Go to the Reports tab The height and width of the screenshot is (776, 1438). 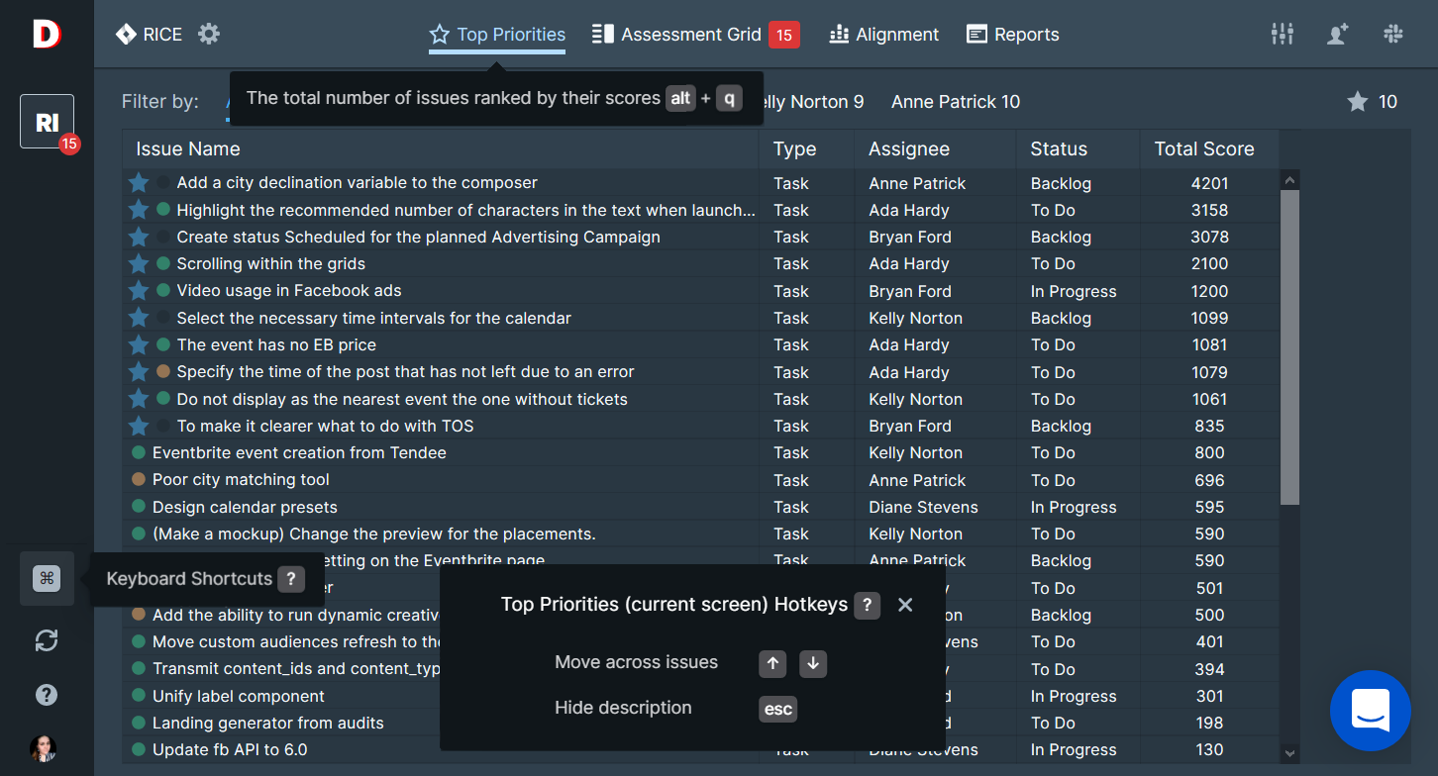[x=1012, y=35]
